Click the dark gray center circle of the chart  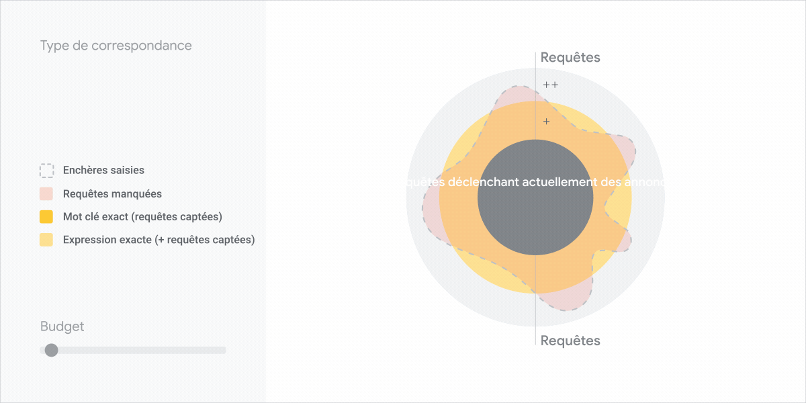point(535,215)
